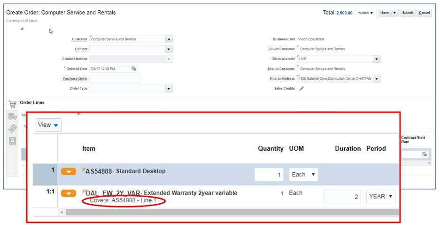Click the Contract Start Date column header
Viewport: 440px width, 229px height.
413,139
